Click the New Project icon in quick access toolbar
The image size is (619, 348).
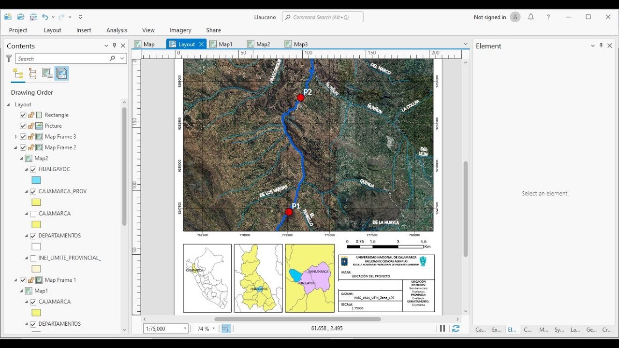pos(8,17)
